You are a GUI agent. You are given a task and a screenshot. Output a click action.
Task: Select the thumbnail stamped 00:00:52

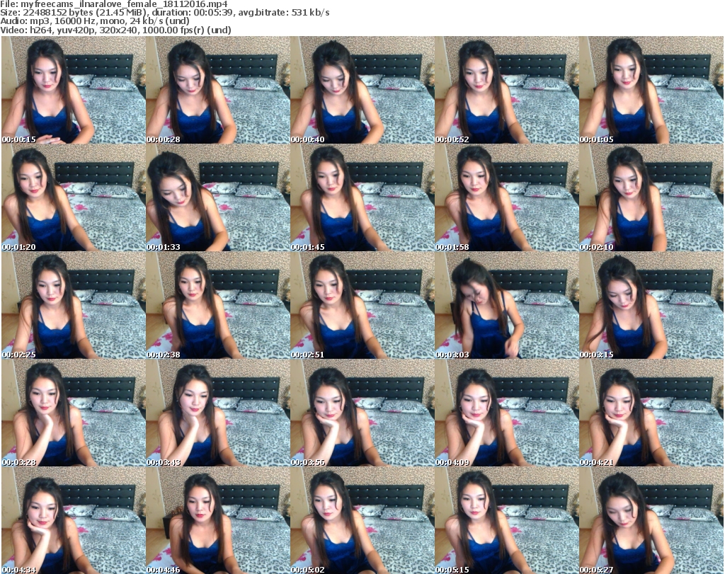coord(507,90)
